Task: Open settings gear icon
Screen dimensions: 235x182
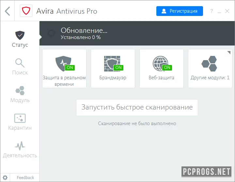Action: coord(5,178)
